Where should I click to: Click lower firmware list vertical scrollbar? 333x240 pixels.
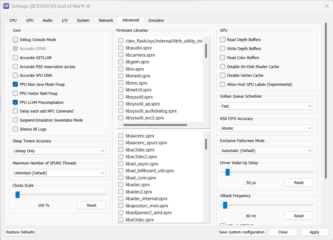206,144
